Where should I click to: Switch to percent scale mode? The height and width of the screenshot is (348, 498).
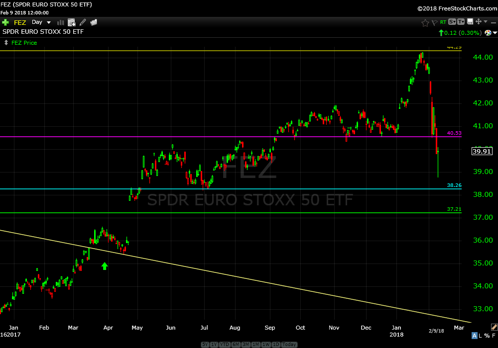click(x=487, y=336)
